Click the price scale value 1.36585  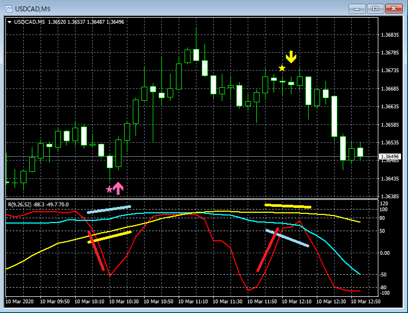pyautogui.click(x=390, y=125)
